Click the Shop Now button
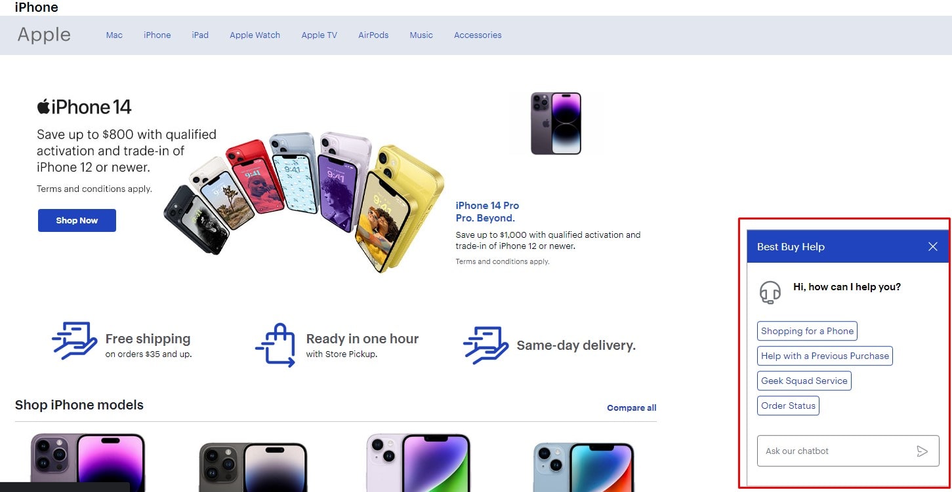Image resolution: width=952 pixels, height=492 pixels. 77,220
